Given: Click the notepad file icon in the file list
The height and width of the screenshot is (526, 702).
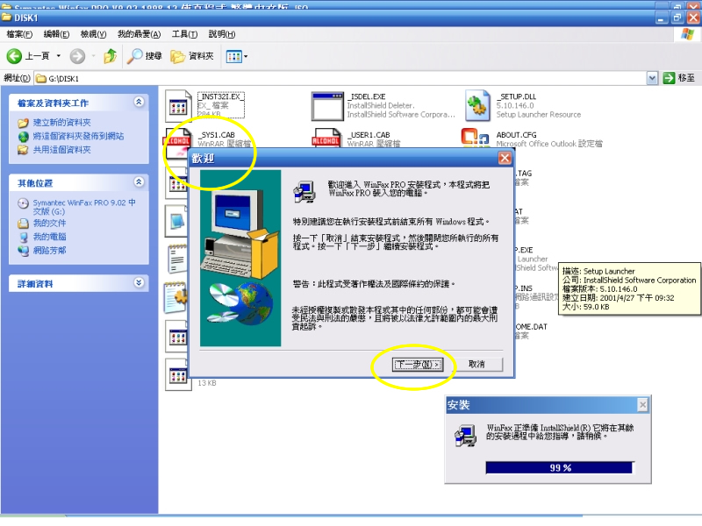Looking at the screenshot, I should click(x=177, y=259).
